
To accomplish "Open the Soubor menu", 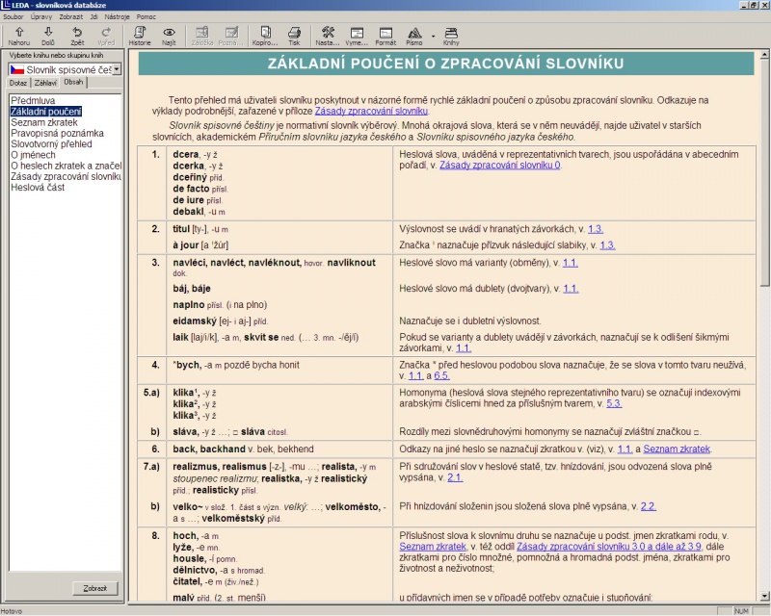I will (13, 16).
